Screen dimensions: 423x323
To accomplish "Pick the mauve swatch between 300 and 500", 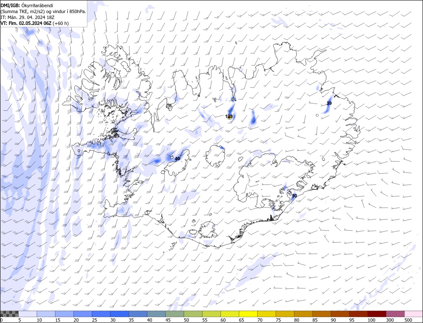I will tap(395, 314).
